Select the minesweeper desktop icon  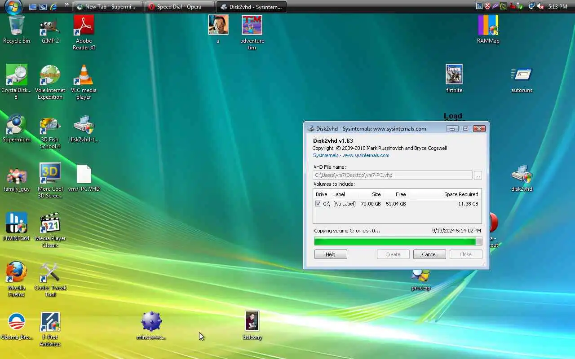[x=151, y=325]
